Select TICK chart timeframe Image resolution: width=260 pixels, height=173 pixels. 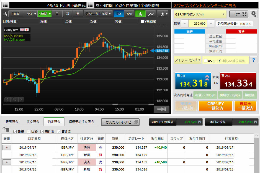(16, 14)
